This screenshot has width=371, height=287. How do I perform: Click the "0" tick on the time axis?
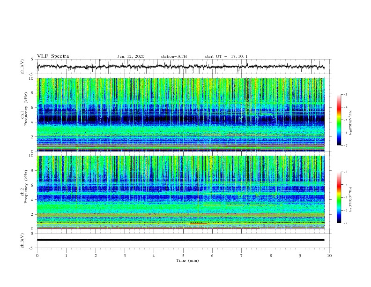pyautogui.click(x=37, y=256)
